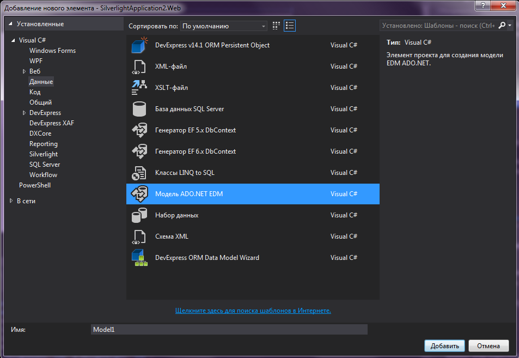Expand the В сети section
This screenshot has width=519, height=358.
(x=11, y=201)
